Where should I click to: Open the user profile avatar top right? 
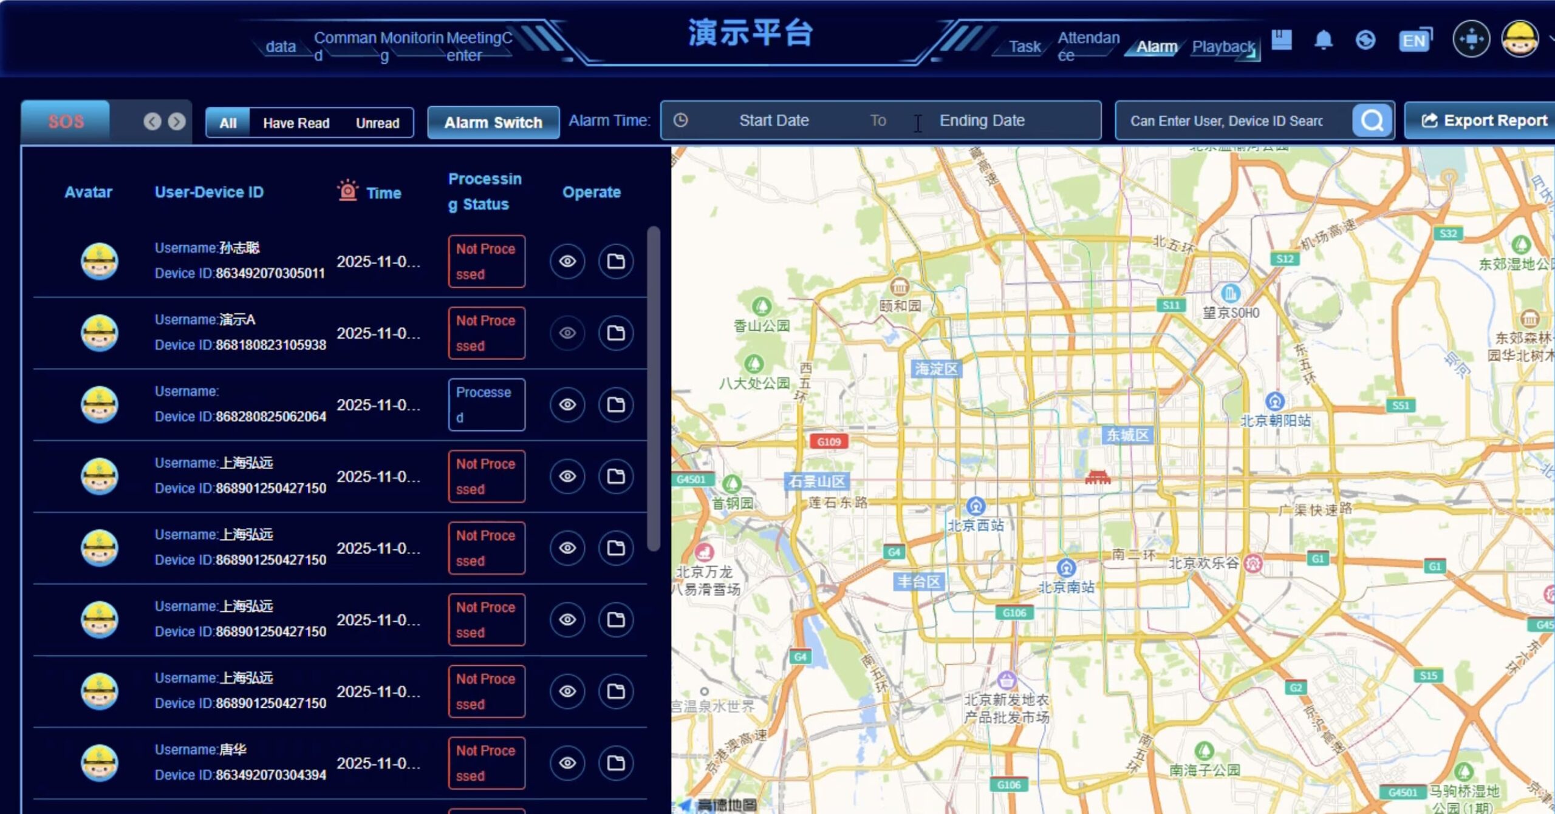[x=1520, y=39]
